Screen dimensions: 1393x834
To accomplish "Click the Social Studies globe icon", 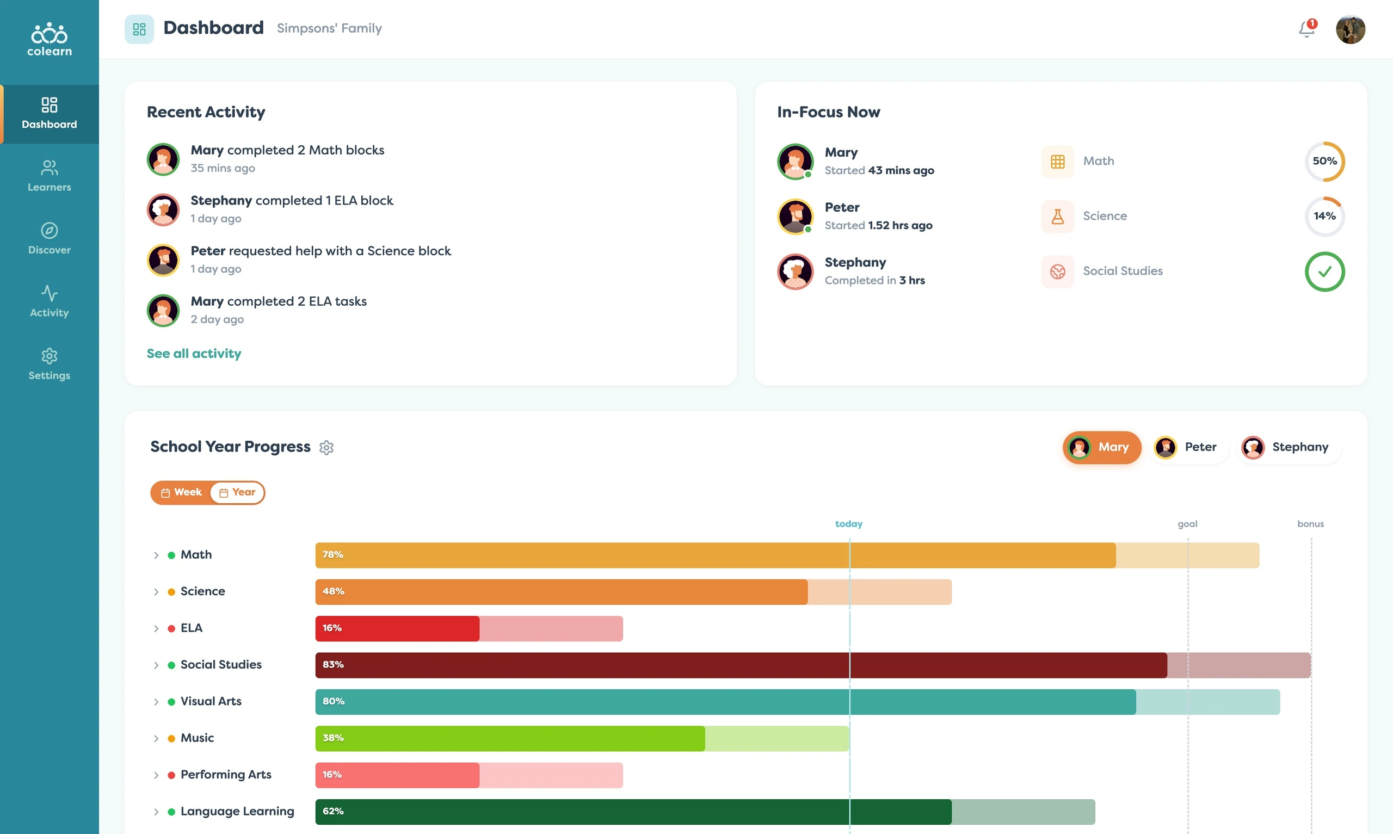I will point(1057,271).
